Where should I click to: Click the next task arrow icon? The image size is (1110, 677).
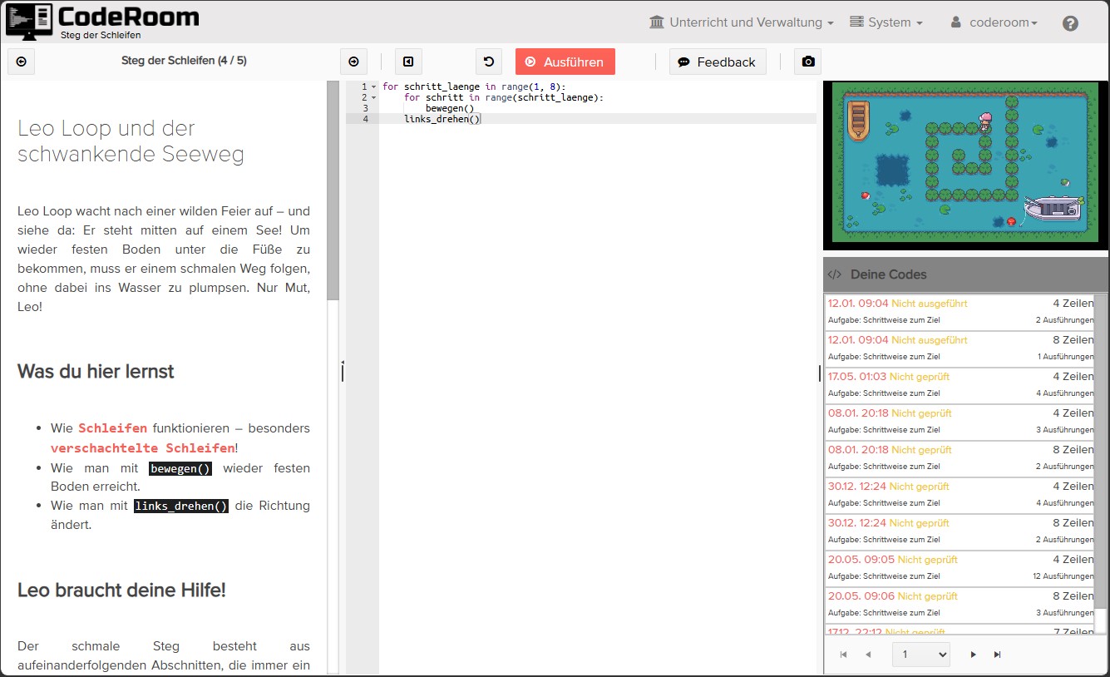tap(353, 62)
